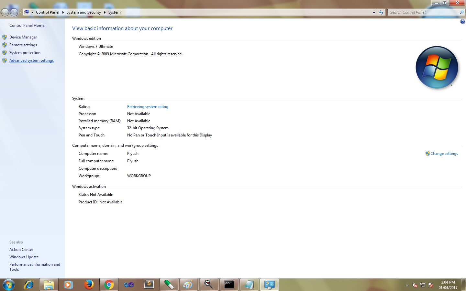This screenshot has height=291, width=466.
Task: Expand the chevron after System and Security
Action: tap(104, 12)
